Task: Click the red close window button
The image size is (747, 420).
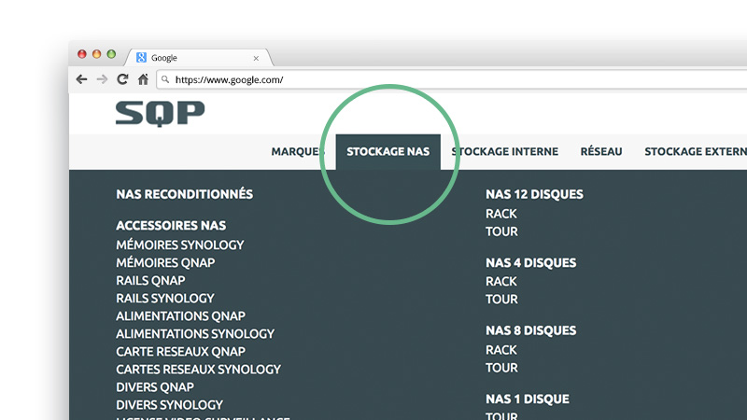Action: [x=82, y=54]
